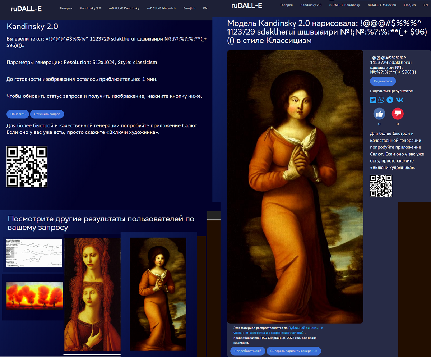The height and width of the screenshot is (357, 431).
Task: Switch language with EN on left page
Action: coord(205,8)
